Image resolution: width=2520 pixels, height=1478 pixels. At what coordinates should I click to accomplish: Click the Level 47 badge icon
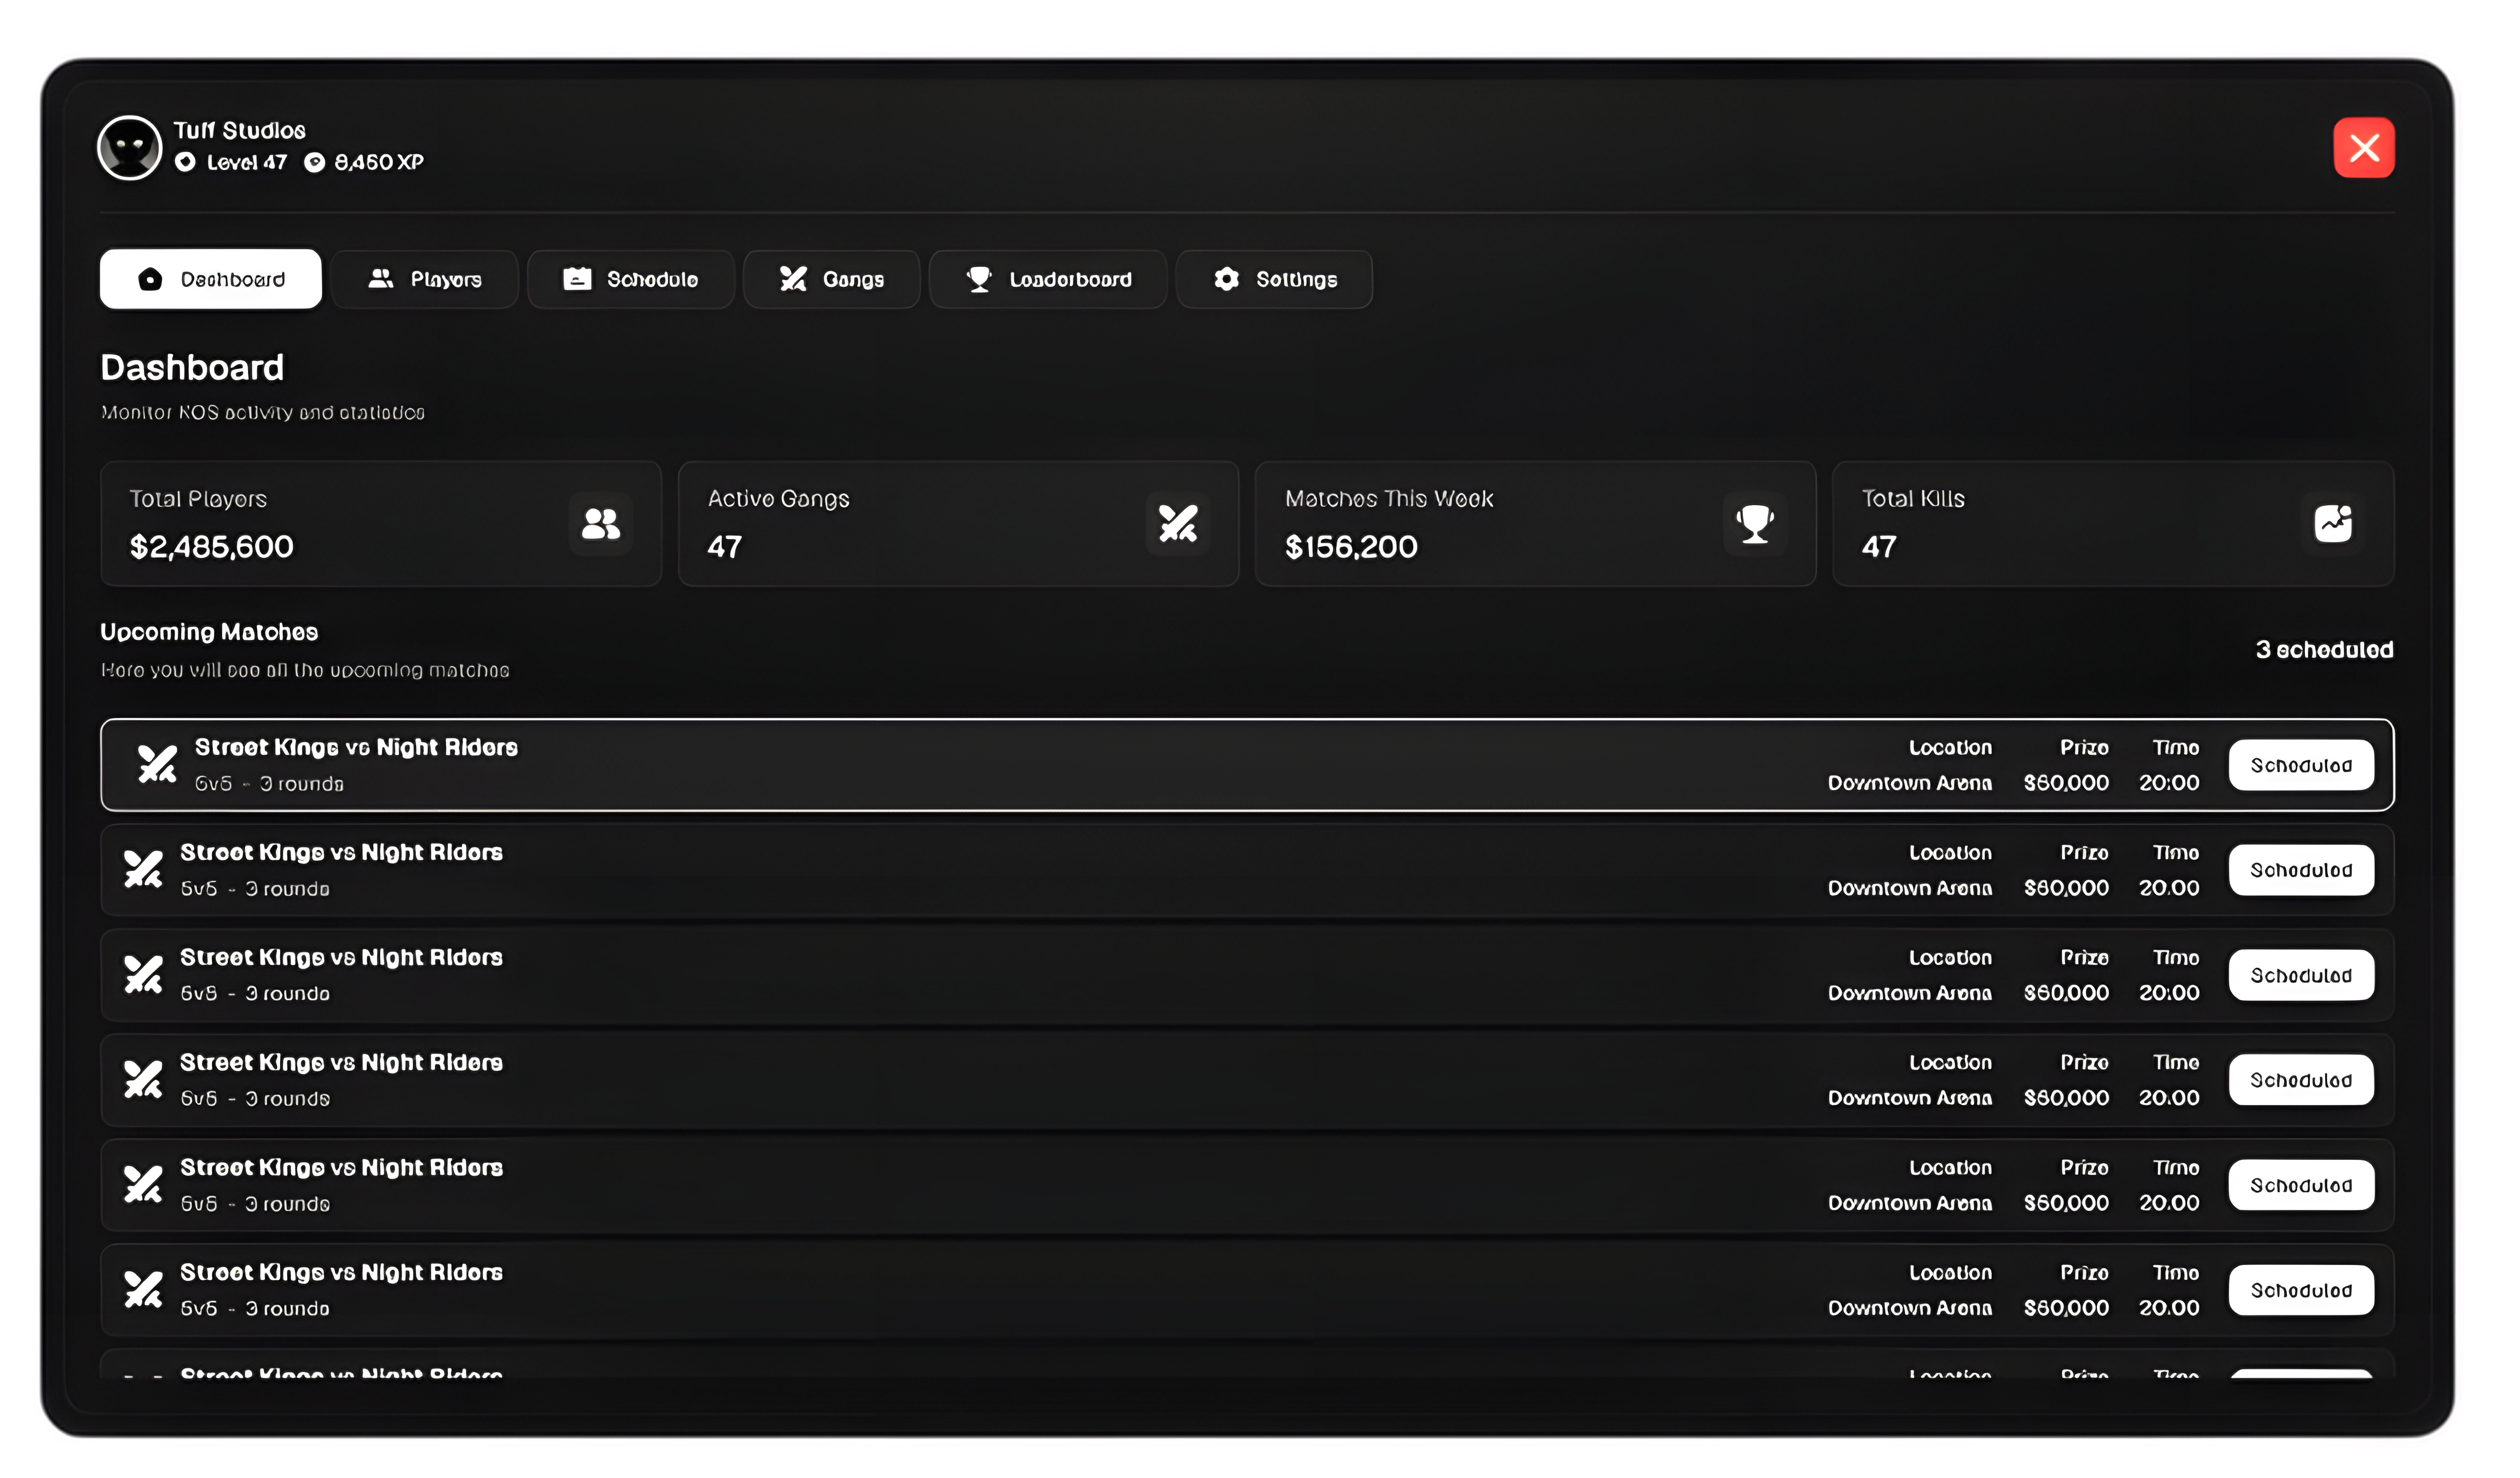point(185,162)
